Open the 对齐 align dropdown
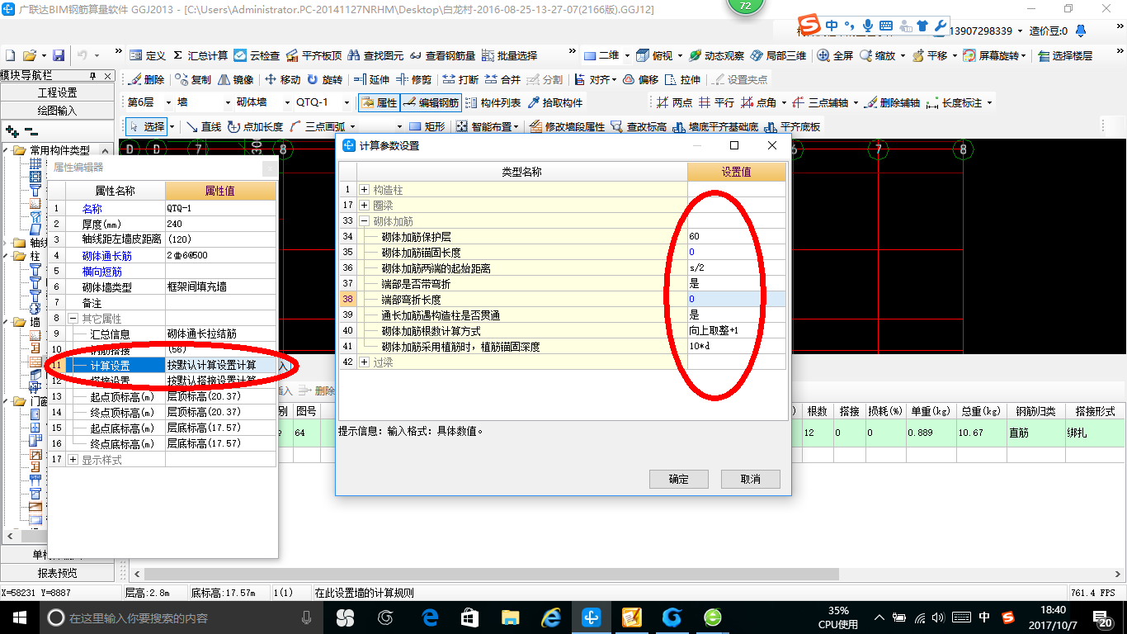The height and width of the screenshot is (634, 1127). tap(615, 79)
